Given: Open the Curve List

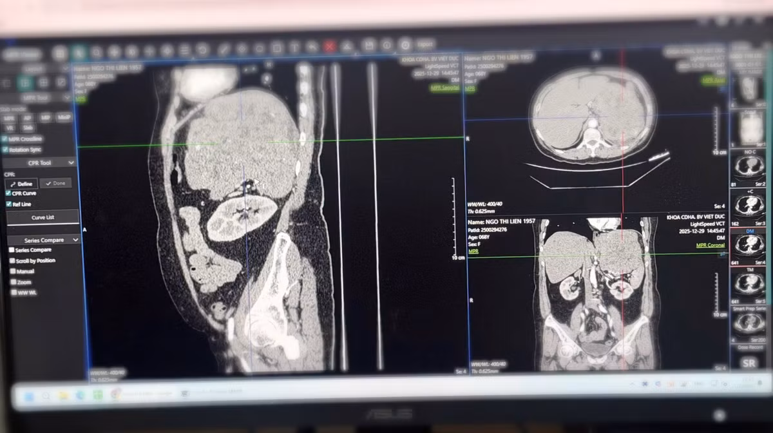Looking at the screenshot, I should 43,218.
